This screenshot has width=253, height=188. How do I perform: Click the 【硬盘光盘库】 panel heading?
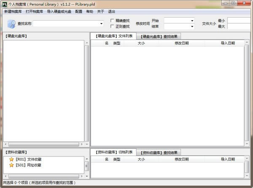[x=16, y=36]
